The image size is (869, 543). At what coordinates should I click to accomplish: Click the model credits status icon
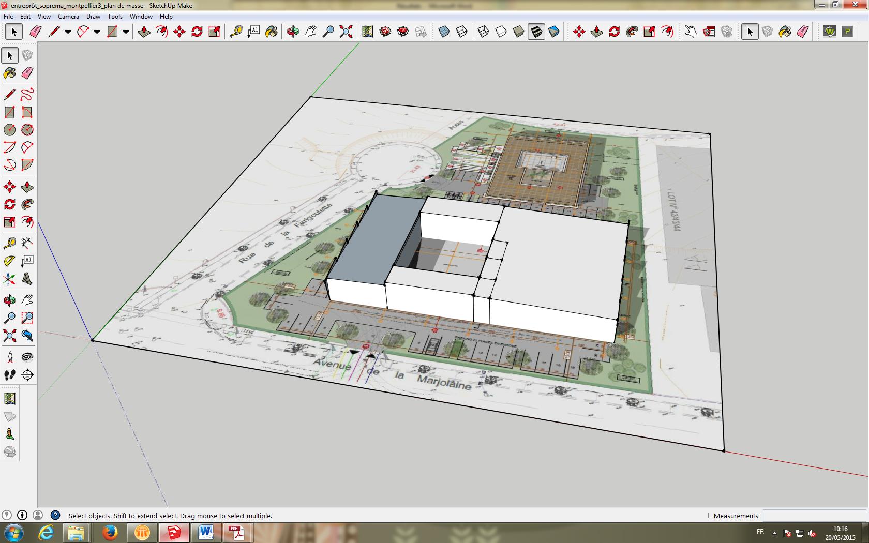22,515
